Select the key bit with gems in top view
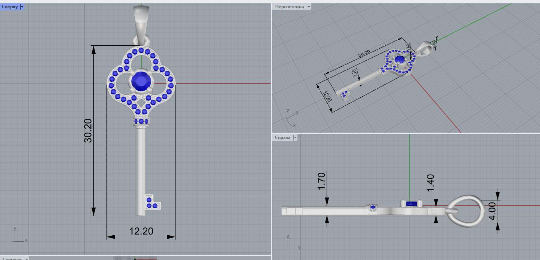This screenshot has height=260, width=540. pyautogui.click(x=152, y=202)
